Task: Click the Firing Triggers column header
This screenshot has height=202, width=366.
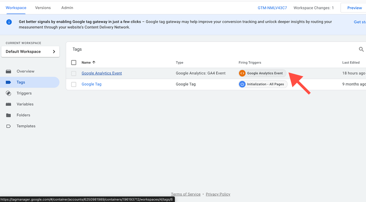Action: (x=250, y=62)
